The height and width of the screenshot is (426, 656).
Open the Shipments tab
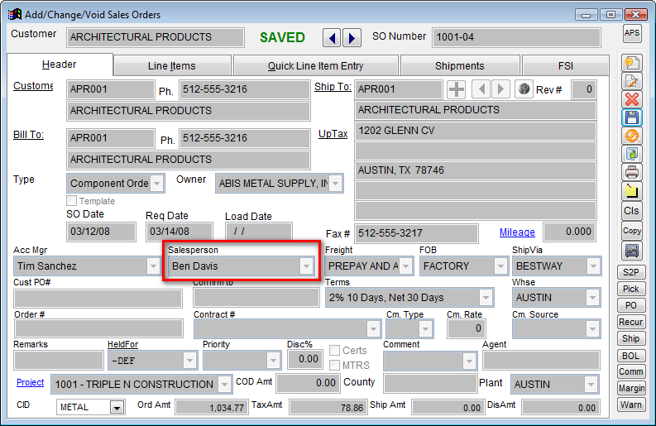point(459,65)
